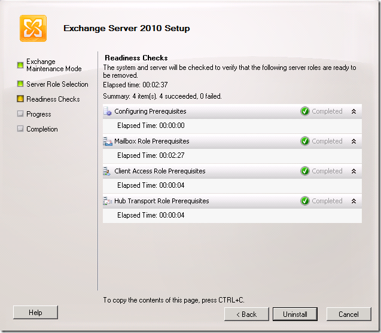Select the Server Role Selection step label
This screenshot has width=381, height=333.
pos(57,84)
